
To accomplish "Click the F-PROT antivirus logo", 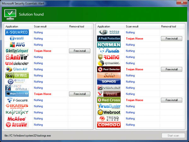I will [x=17, y=88].
